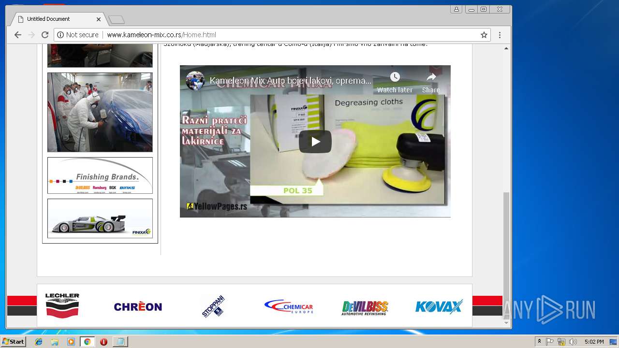Screen dimensions: 619x348
Task: Open the spray painting workshop photo
Action: coord(100,112)
